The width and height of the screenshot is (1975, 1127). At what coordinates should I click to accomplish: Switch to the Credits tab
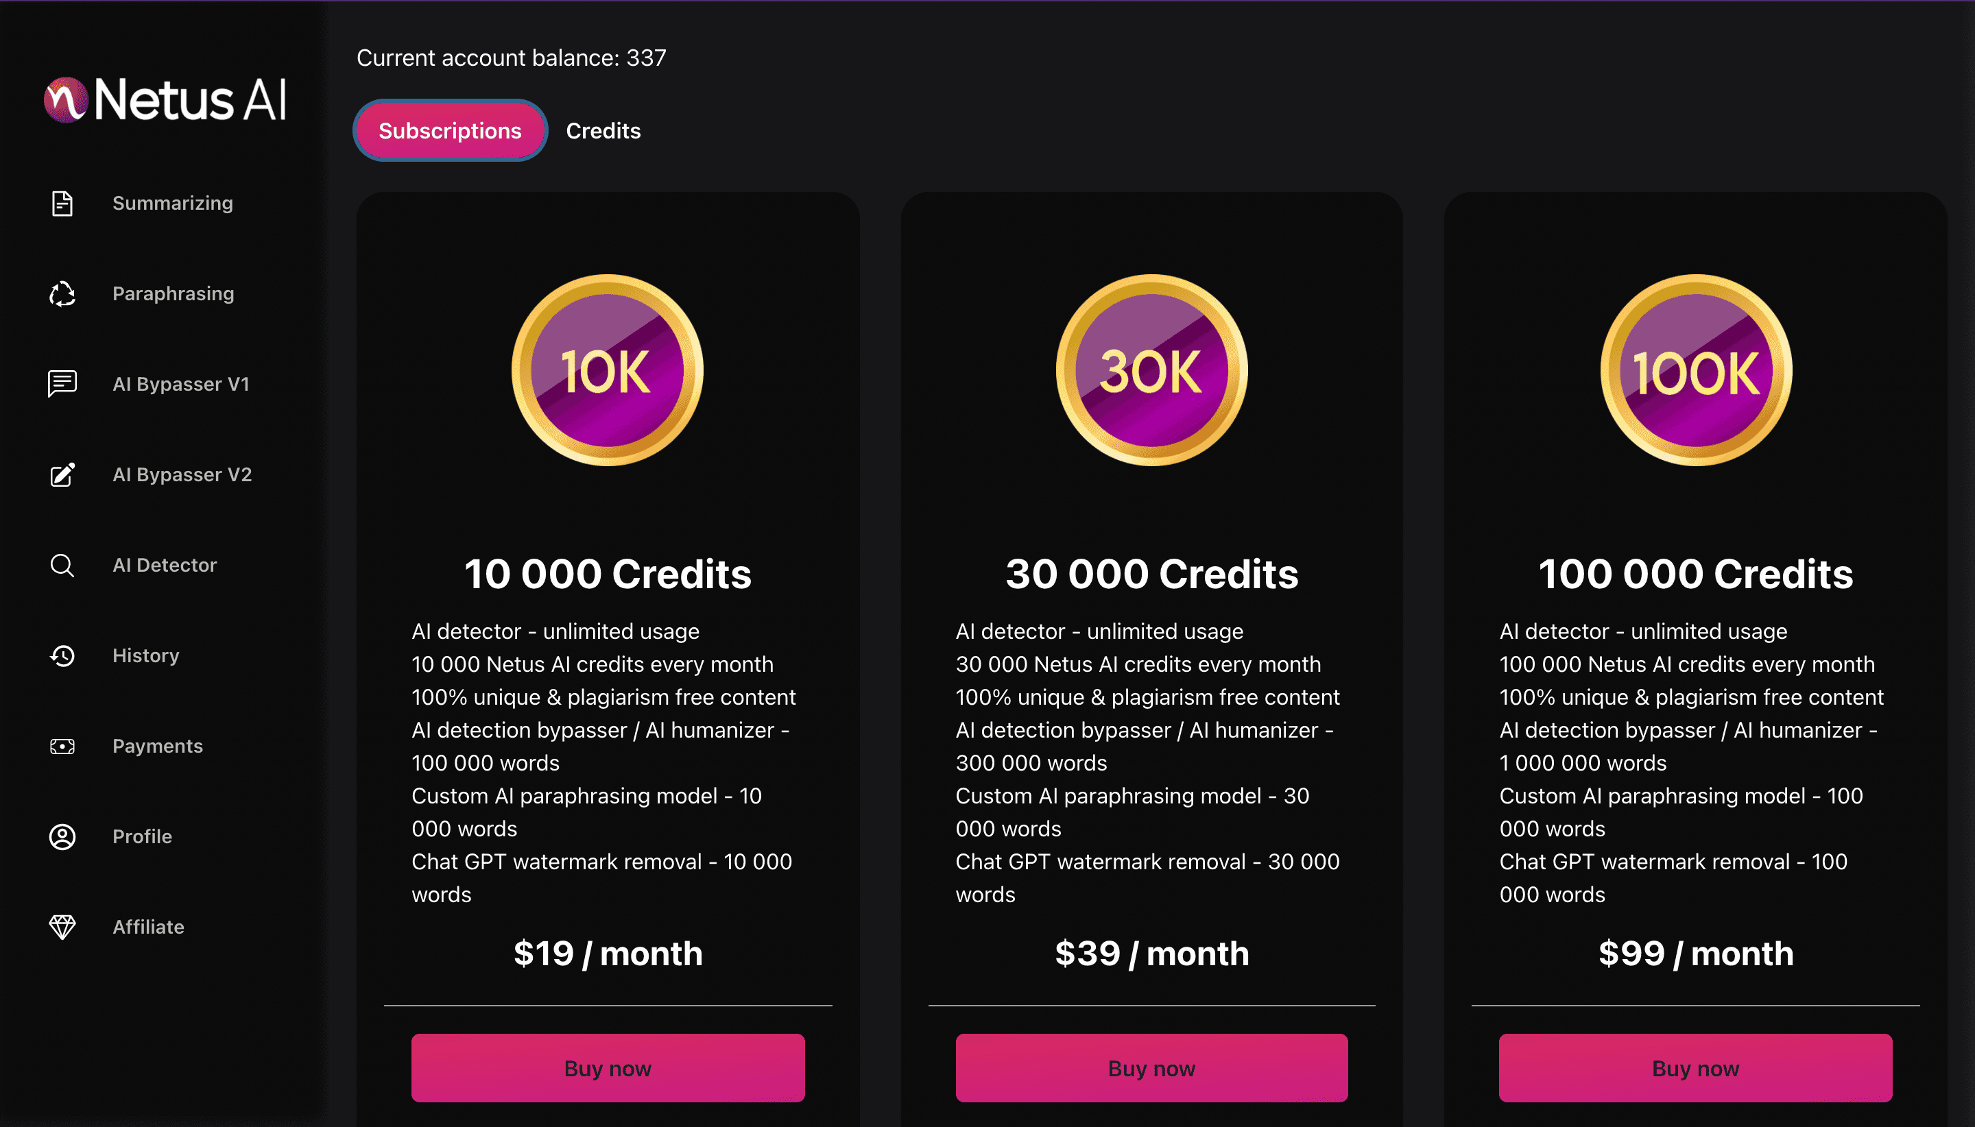point(603,131)
